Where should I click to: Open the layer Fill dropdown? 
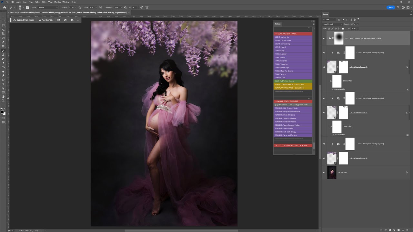point(357,29)
